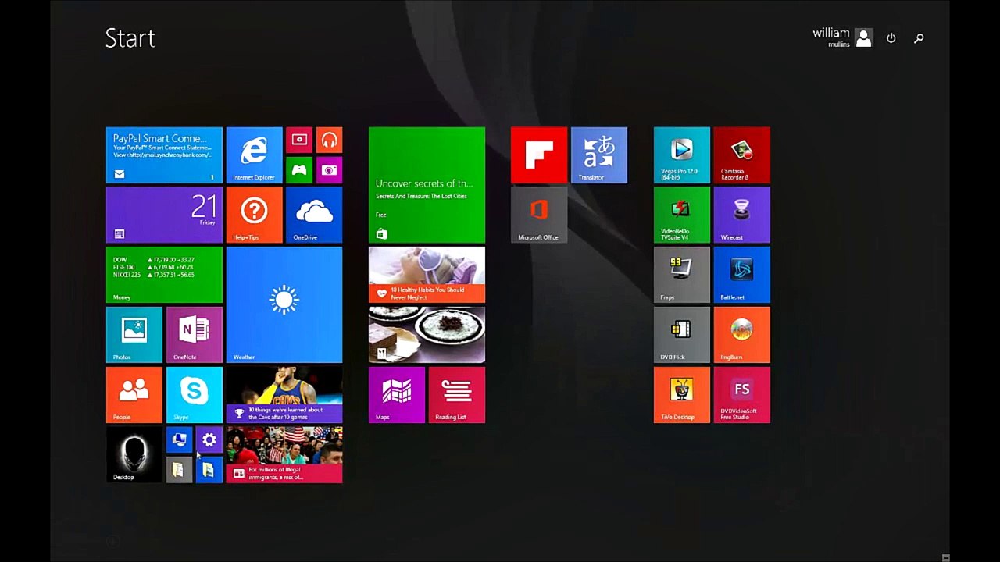The width and height of the screenshot is (1000, 562).
Task: Open DVDVideoSoft Free Studio tile
Action: pos(742,395)
